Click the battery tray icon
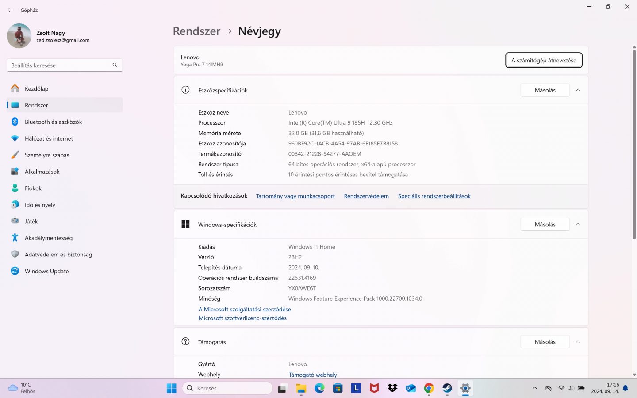Viewport: 637px width, 398px height. pyautogui.click(x=581, y=388)
